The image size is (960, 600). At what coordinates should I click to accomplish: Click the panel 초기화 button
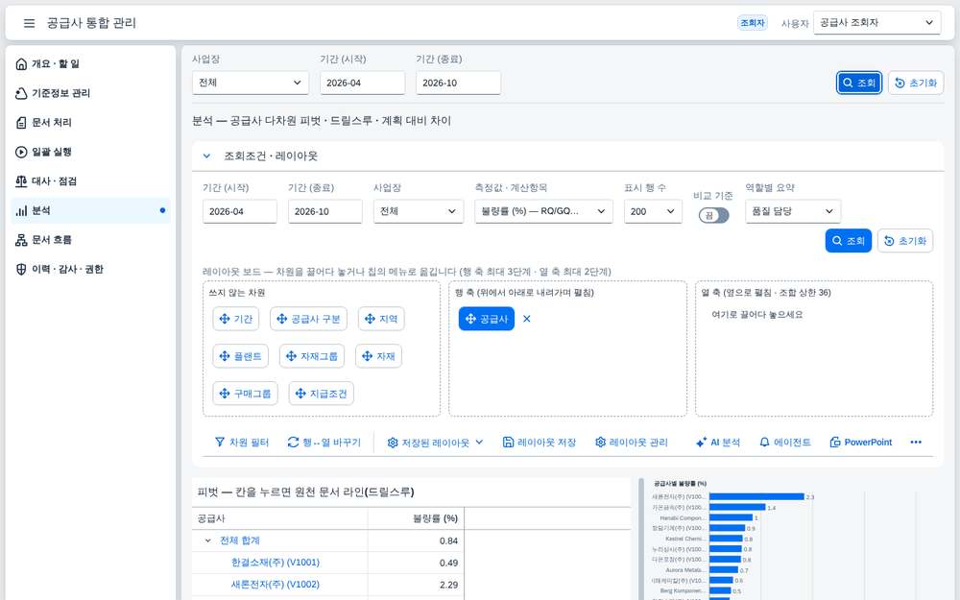(x=905, y=241)
